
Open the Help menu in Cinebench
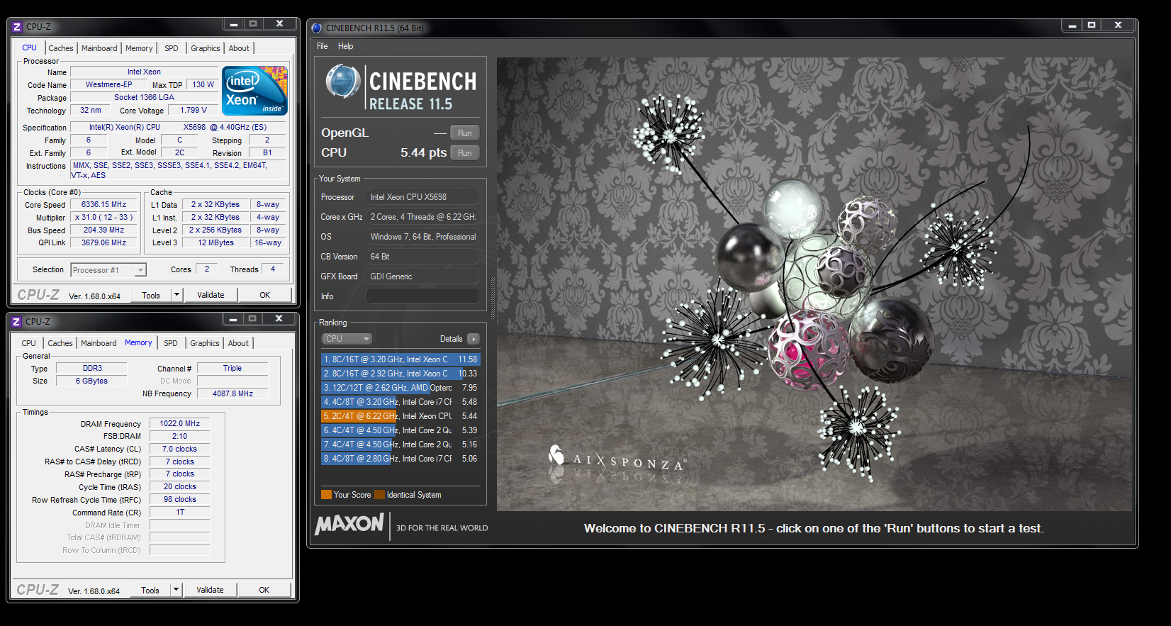click(345, 46)
